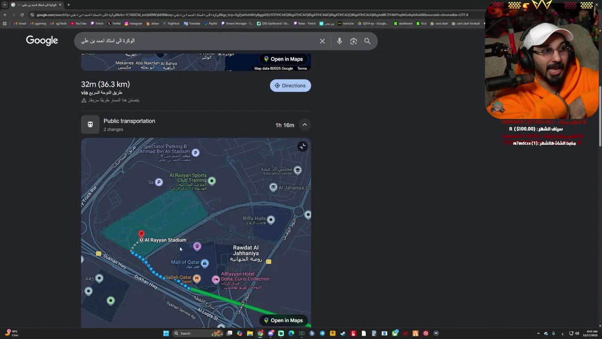This screenshot has height=339, width=602.
Task: Select the red Al Rayyan Stadium pin
Action: pyautogui.click(x=141, y=234)
